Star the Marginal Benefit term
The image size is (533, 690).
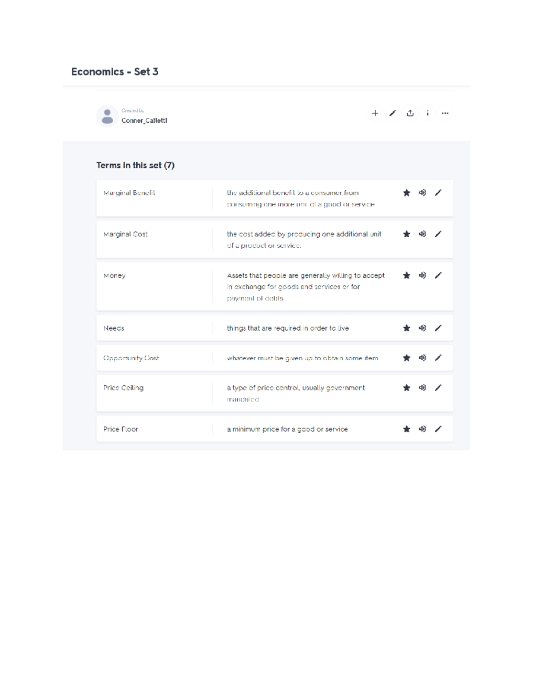click(x=406, y=193)
